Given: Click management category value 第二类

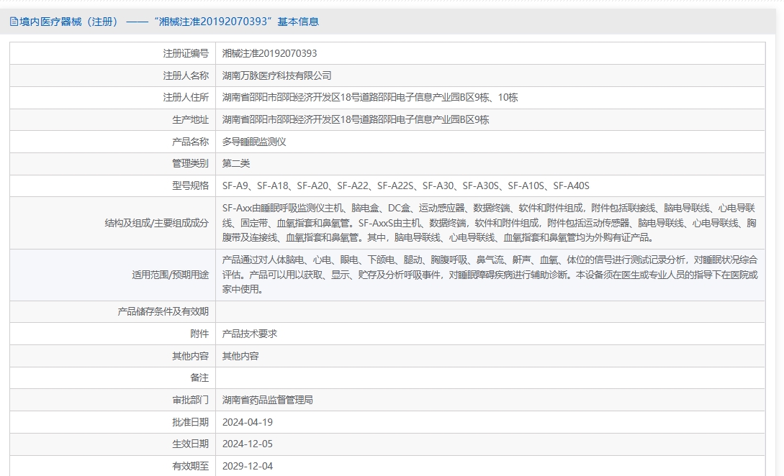Looking at the screenshot, I should (236, 163).
